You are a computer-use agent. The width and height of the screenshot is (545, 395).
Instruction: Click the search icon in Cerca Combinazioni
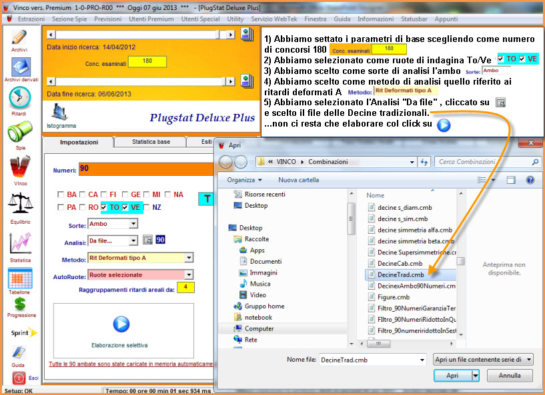click(535, 162)
